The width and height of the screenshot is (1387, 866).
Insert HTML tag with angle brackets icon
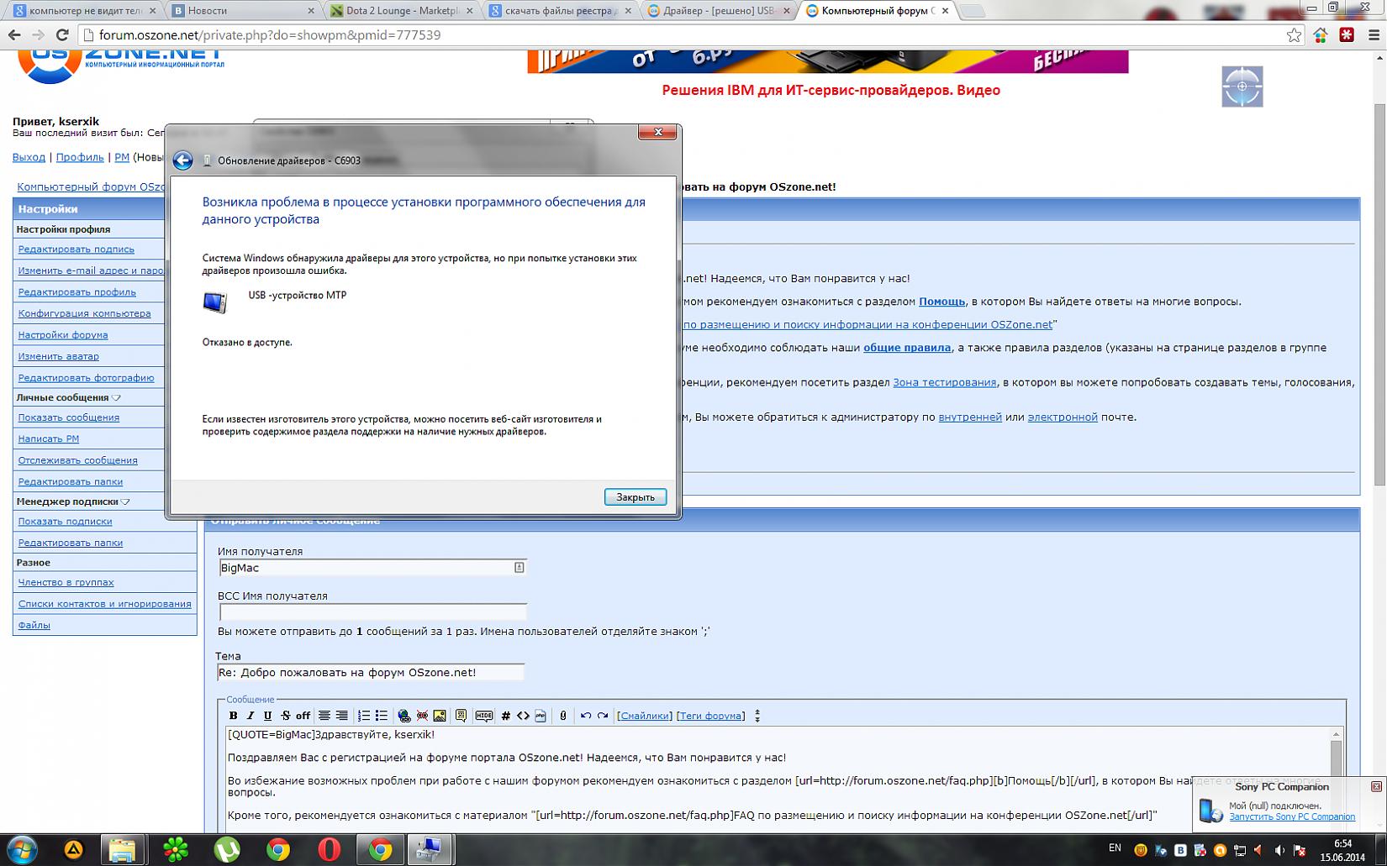523,716
